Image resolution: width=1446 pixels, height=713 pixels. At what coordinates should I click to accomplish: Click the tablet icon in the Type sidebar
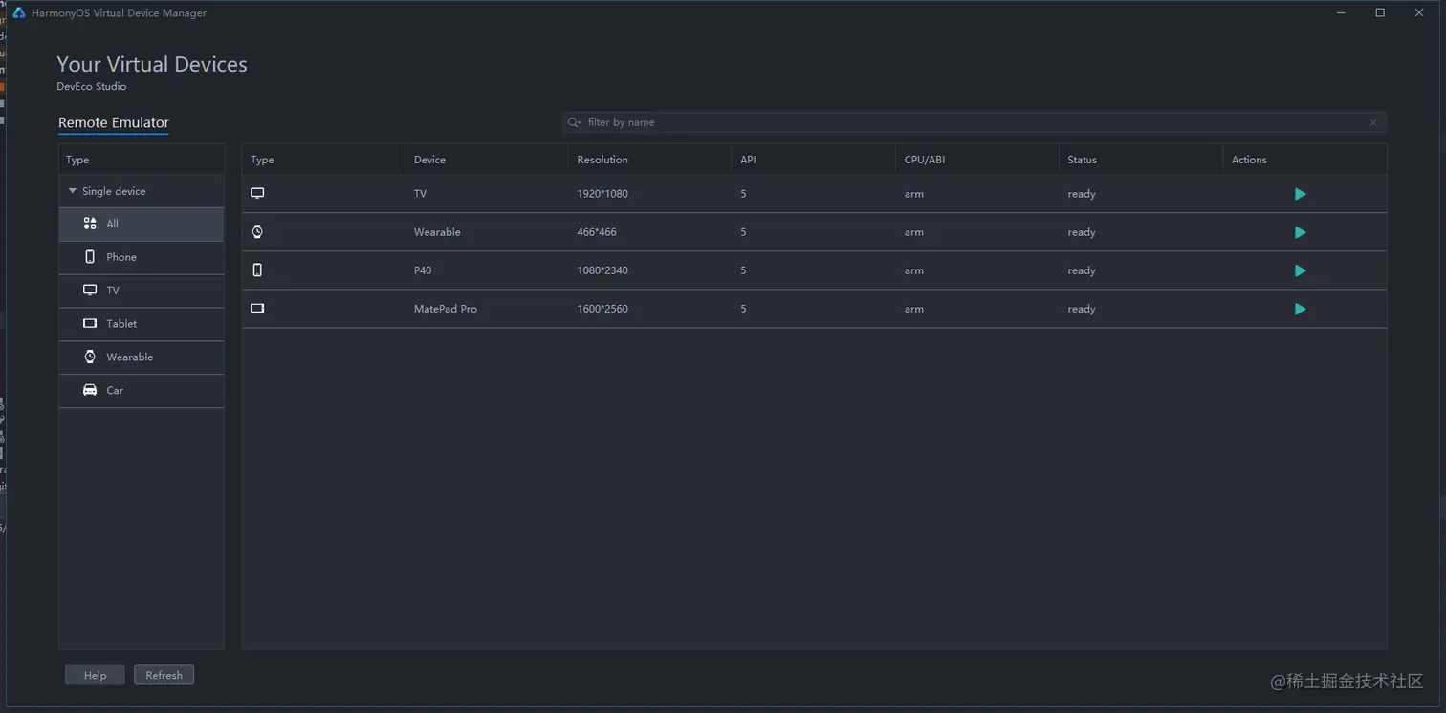tap(90, 323)
